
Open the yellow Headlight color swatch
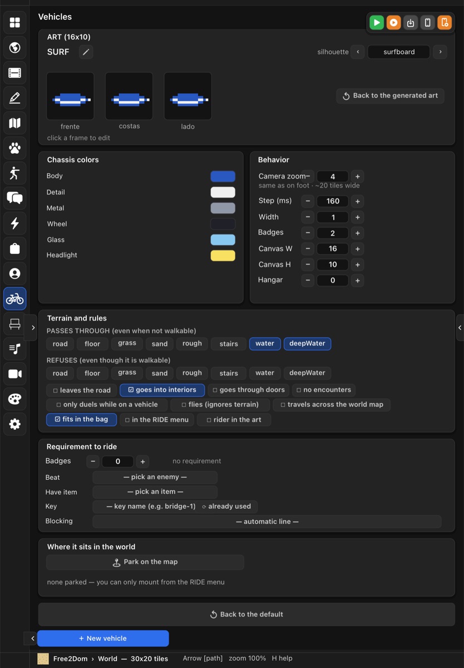tap(223, 256)
